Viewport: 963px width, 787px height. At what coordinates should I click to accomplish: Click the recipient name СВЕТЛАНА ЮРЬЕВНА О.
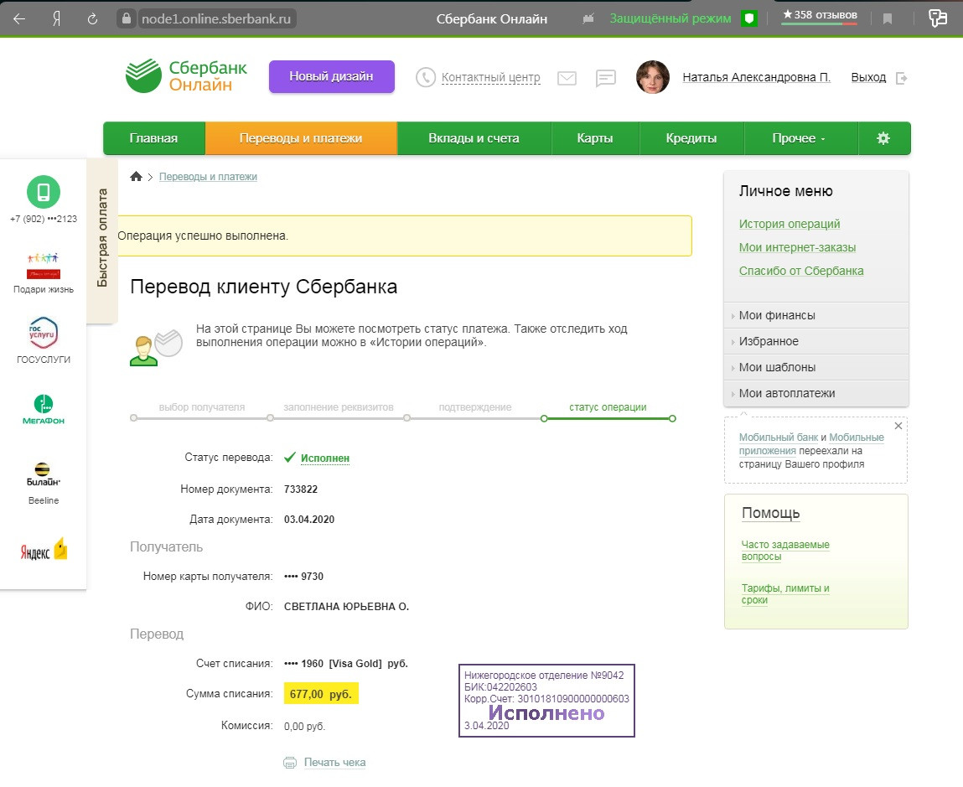(346, 606)
